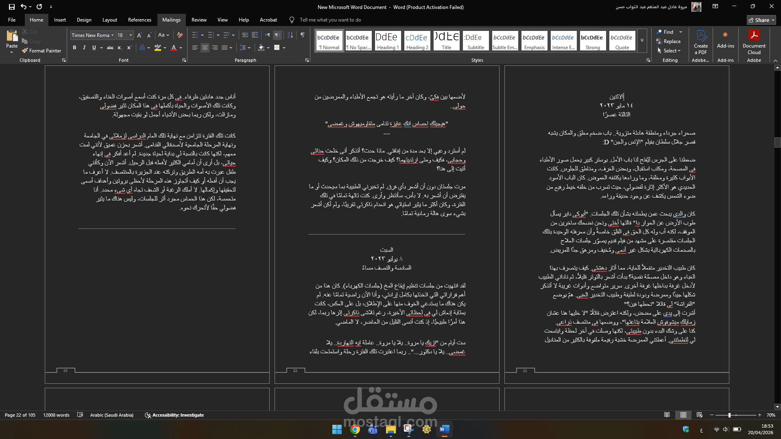The width and height of the screenshot is (781, 439).
Task: Click the Sort A-Z icon
Action: [x=290, y=35]
